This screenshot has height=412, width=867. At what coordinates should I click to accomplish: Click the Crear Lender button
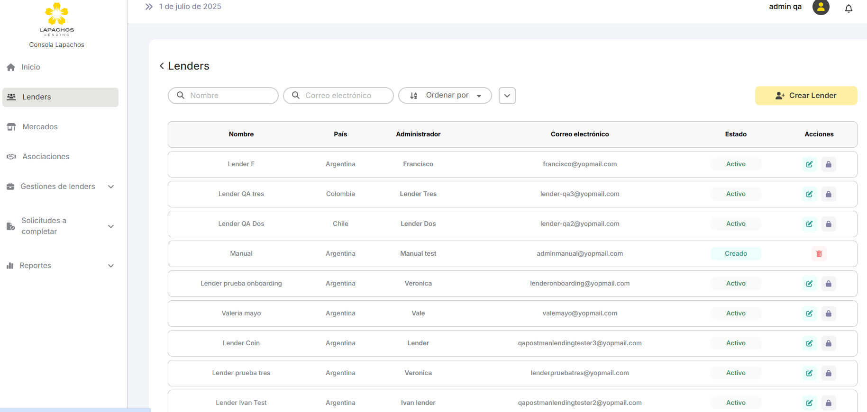(x=805, y=96)
